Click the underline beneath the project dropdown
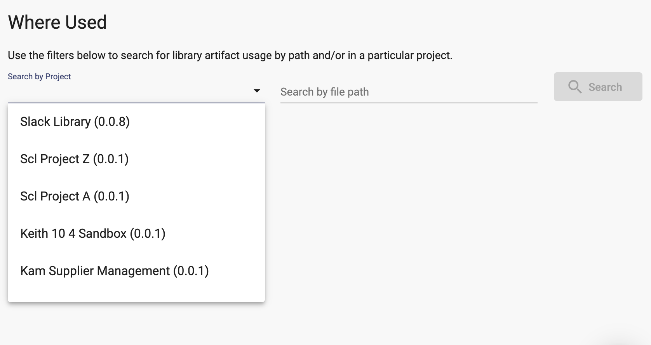The image size is (651, 345). [136, 103]
